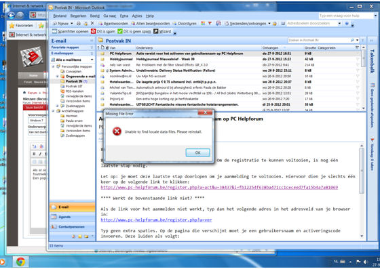The height and width of the screenshot is (269, 380).
Task: Click the red Dit is spam button
Action: point(103,31)
